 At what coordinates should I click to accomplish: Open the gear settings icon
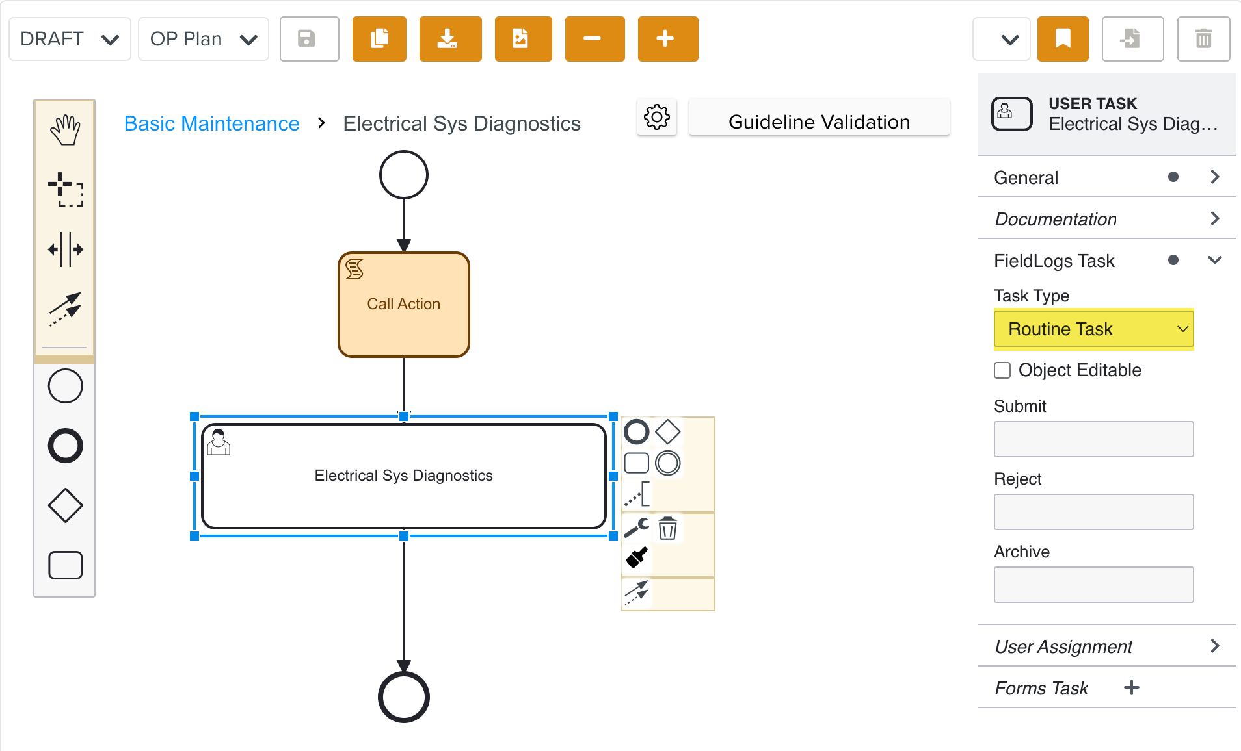656,118
